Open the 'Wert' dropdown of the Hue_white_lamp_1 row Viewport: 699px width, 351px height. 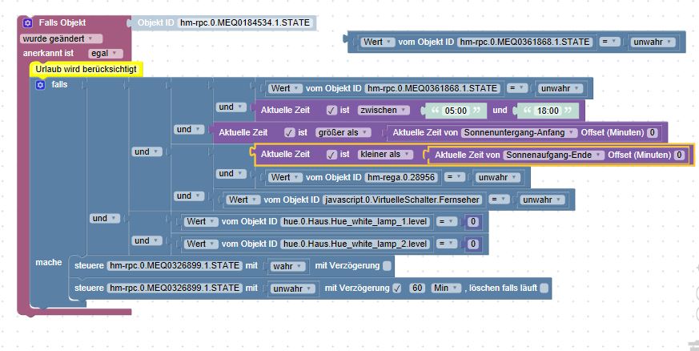coord(202,222)
